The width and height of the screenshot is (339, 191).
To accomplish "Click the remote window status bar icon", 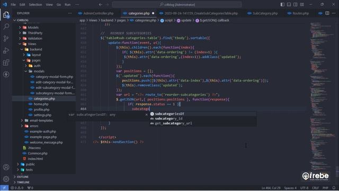I will click(x=4, y=188).
